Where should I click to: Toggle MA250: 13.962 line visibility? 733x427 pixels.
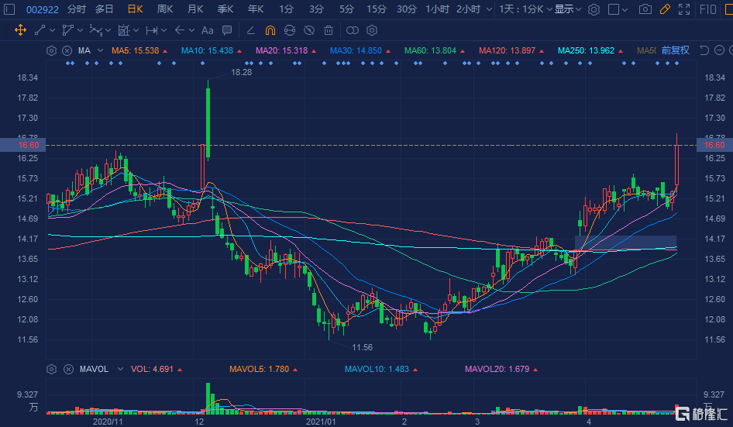(x=590, y=50)
